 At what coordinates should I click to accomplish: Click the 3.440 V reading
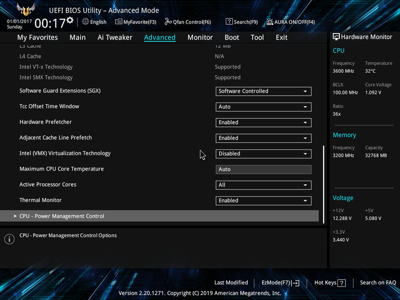tap(340, 240)
